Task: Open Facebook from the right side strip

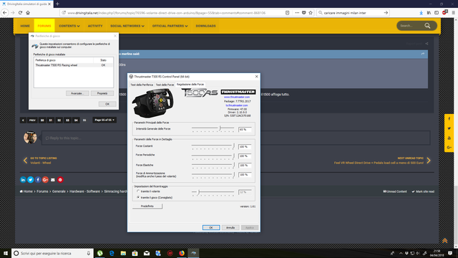Action: tap(449, 119)
